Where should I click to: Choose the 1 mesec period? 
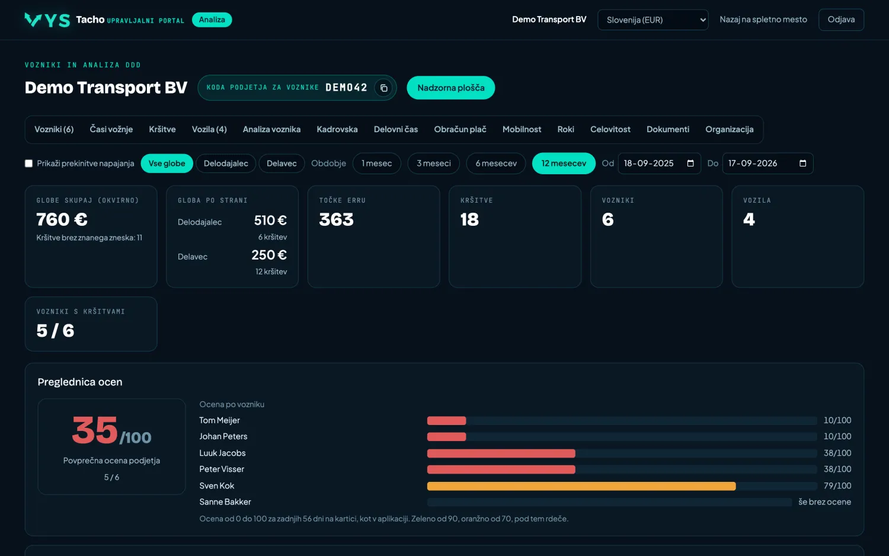point(377,163)
